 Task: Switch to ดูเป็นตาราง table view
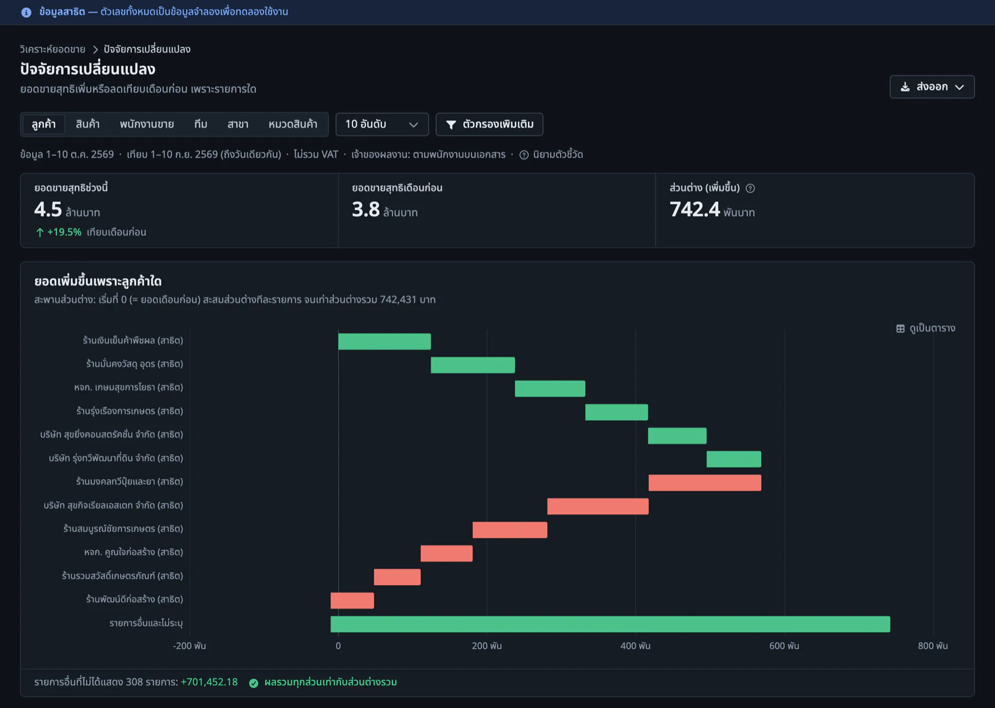click(926, 329)
